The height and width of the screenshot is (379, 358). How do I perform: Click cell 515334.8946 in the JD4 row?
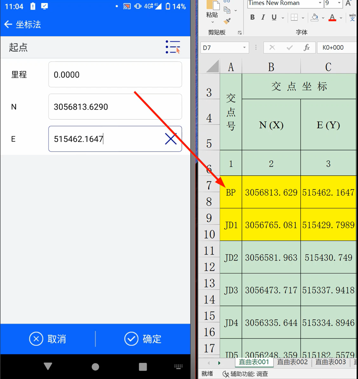(x=328, y=322)
